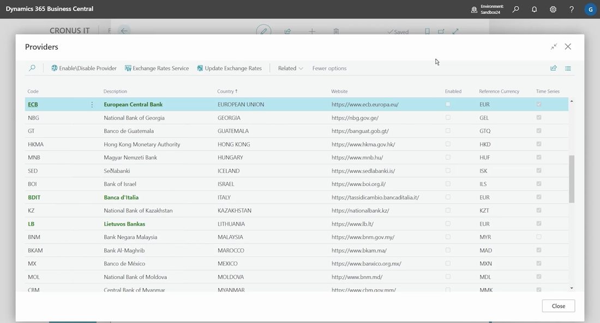Open the ECB code link
Screen dimensions: 600x323
(x=33, y=104)
